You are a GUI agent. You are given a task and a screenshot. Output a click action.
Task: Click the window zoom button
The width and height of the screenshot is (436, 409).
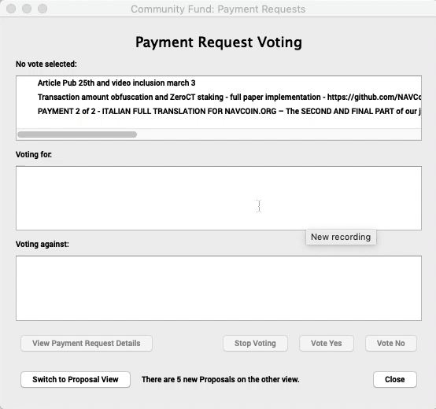[42, 9]
